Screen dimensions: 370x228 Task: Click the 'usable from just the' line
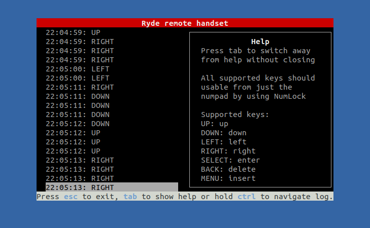[247, 87]
